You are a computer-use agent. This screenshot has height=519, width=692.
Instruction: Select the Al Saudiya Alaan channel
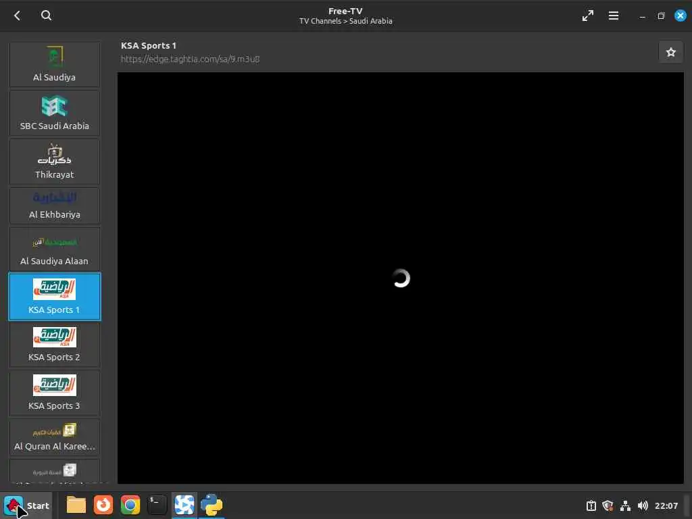coord(54,249)
